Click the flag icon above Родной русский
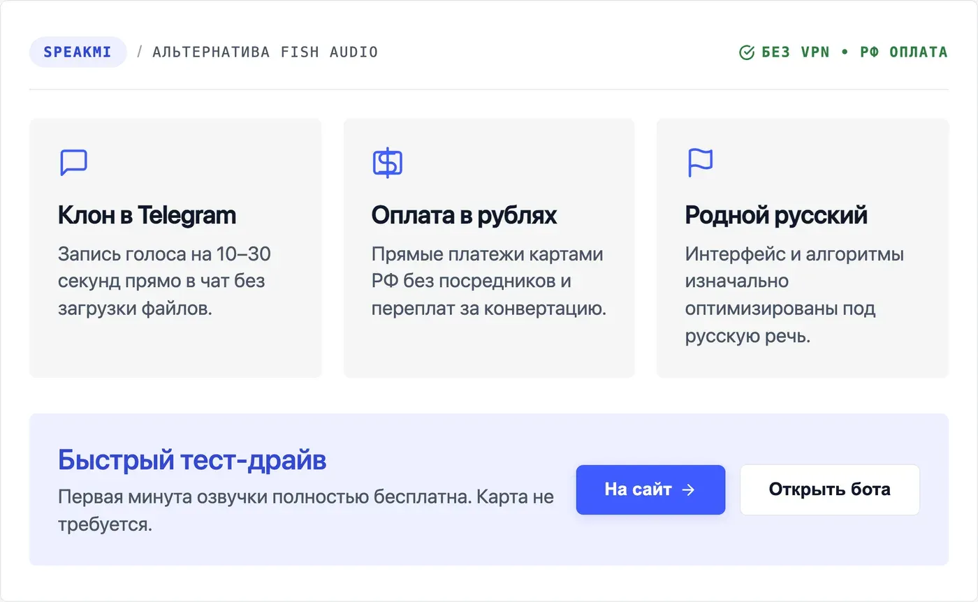 pos(700,162)
